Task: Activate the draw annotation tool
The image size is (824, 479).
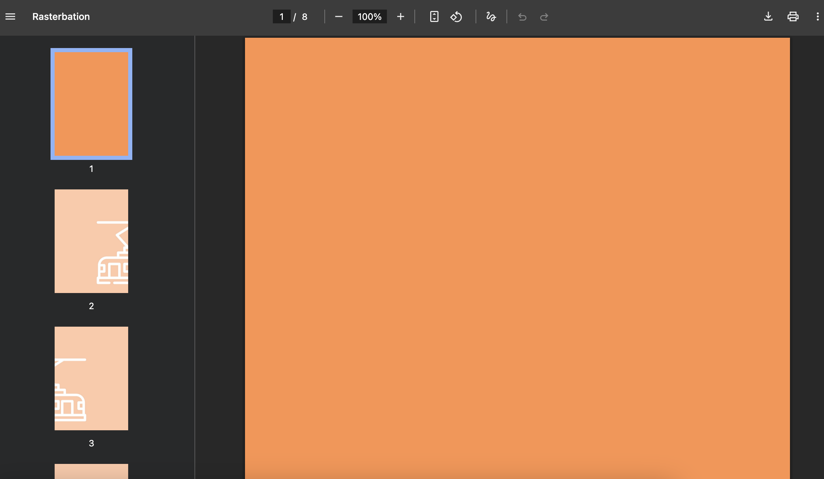Action: pyautogui.click(x=491, y=16)
